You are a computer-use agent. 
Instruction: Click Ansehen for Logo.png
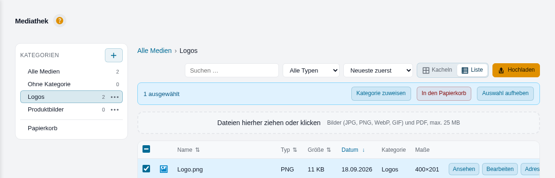point(464,169)
